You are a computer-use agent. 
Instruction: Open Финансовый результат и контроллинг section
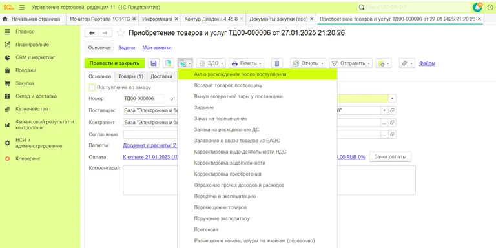[x=45, y=125]
